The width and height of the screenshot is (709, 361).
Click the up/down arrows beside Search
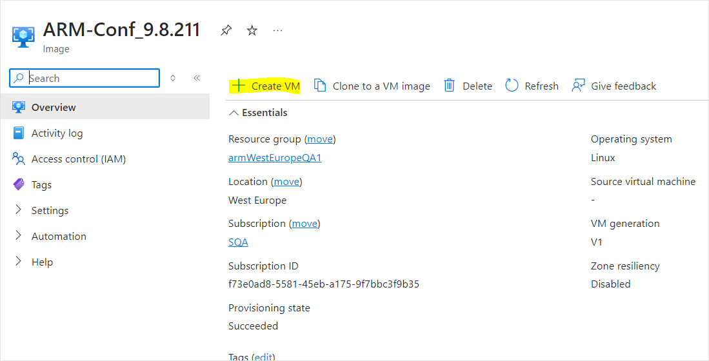tap(173, 78)
